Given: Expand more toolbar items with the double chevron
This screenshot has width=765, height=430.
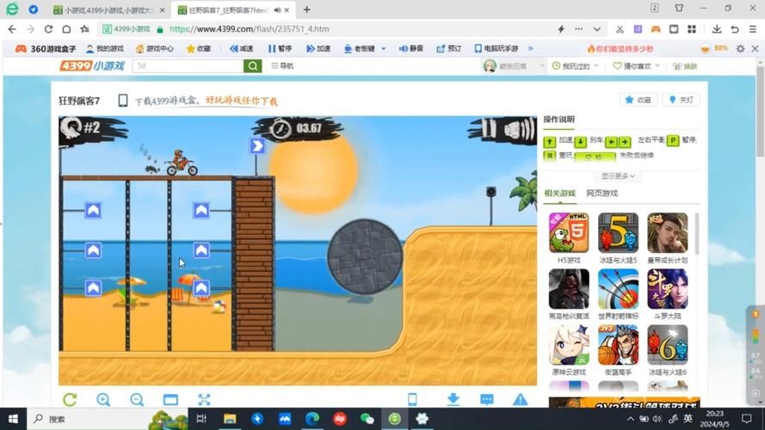Looking at the screenshot, I should [x=531, y=49].
